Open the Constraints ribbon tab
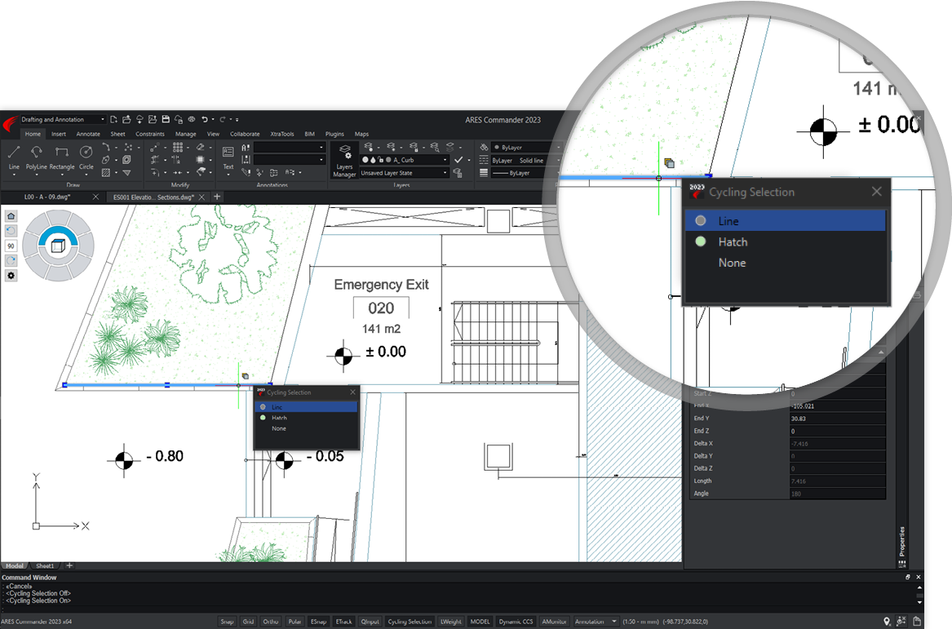952x629 pixels. coord(150,134)
